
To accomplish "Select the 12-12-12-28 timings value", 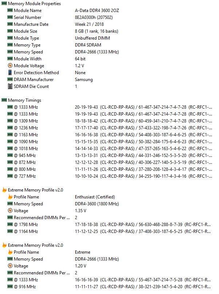I will pos(86,162).
